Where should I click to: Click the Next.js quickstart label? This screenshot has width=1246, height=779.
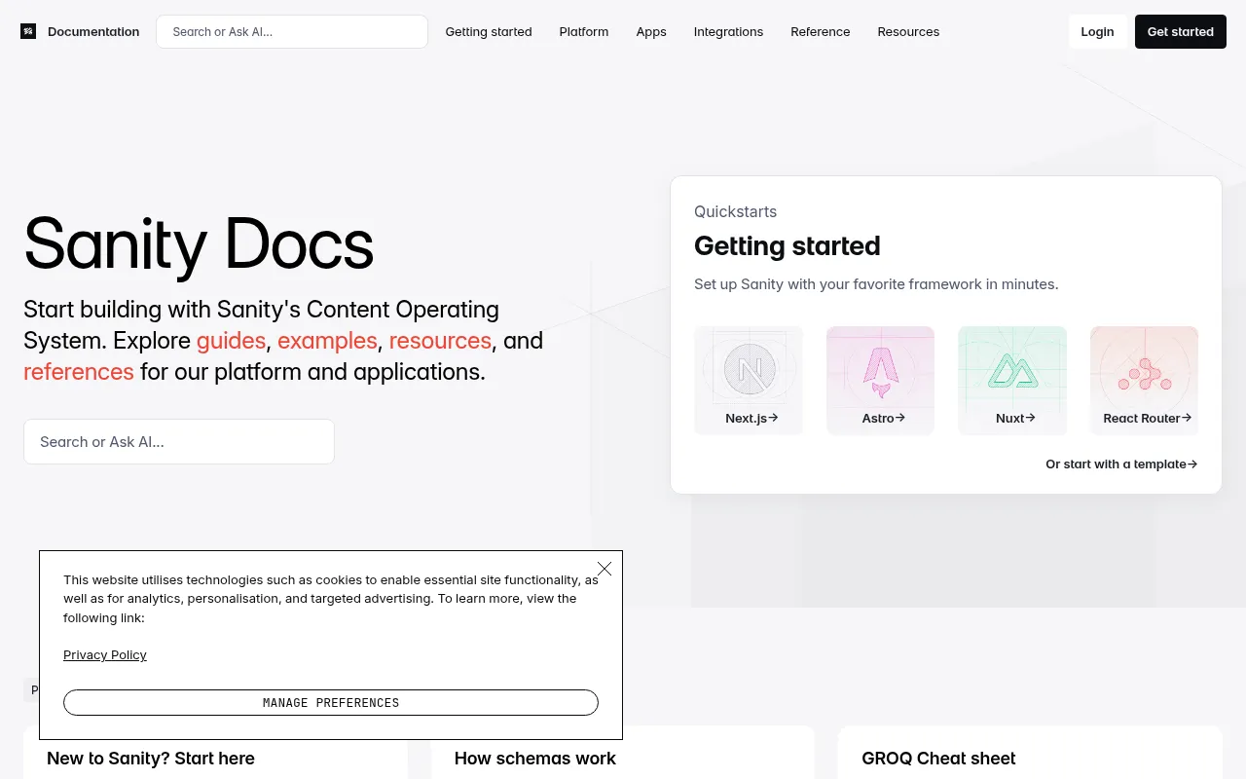pyautogui.click(x=751, y=418)
